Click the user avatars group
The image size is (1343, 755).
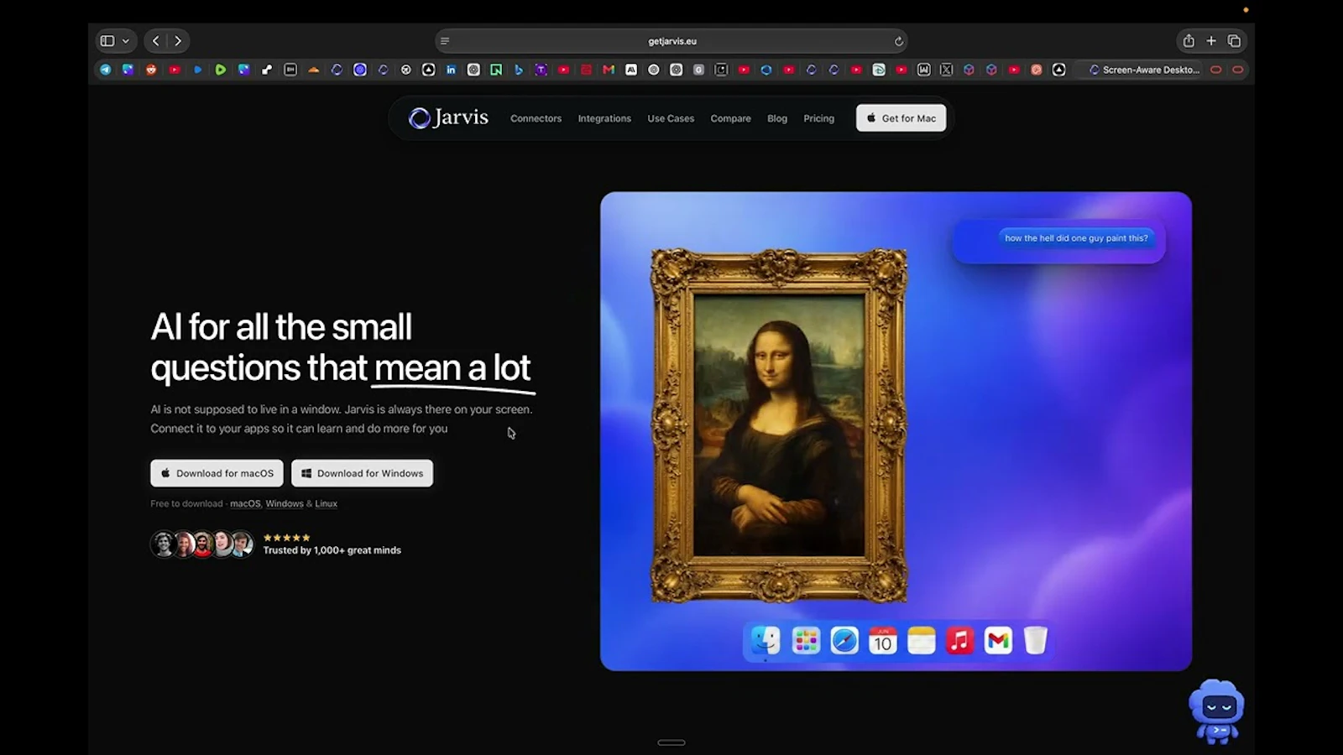pos(201,544)
